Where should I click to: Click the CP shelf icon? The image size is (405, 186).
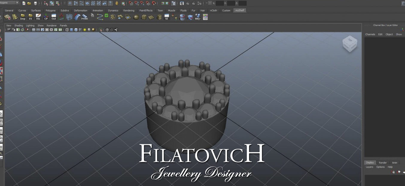point(46,17)
